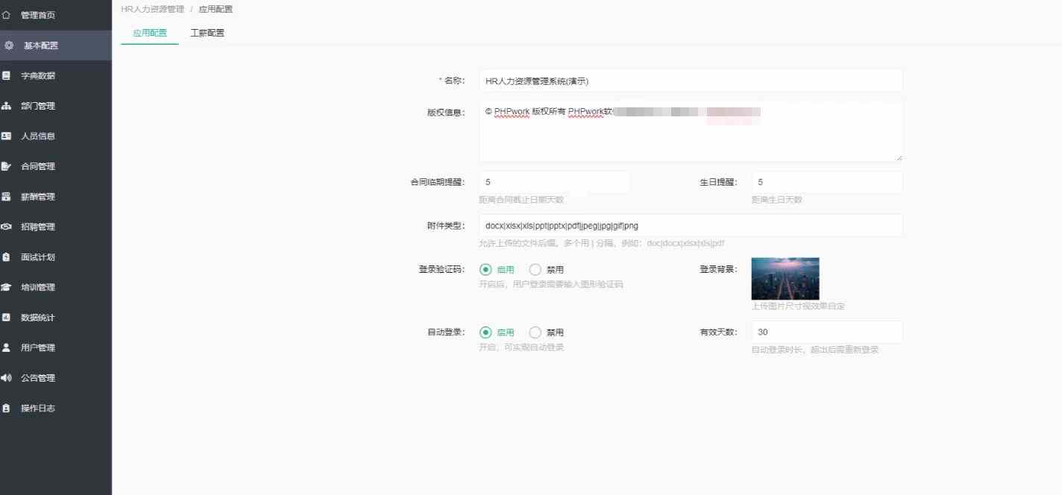Click the speaker icon for 公告管理
This screenshot has height=495, width=1062.
pos(7,378)
